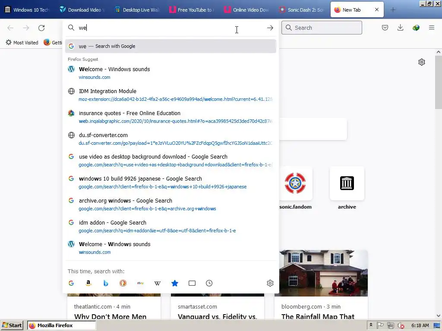The width and height of the screenshot is (442, 331).
Task: Open 'idm addon' Google Search suggestion
Action: [x=170, y=226]
